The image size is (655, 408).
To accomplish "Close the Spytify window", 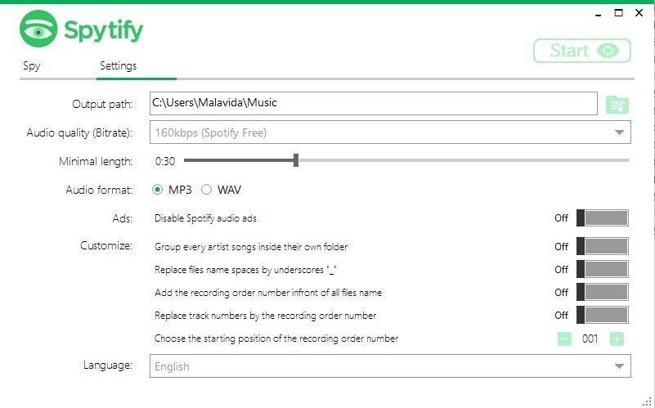I will 639,13.
